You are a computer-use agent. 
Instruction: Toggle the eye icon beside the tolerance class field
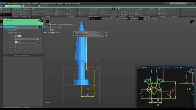pyautogui.click(x=41, y=39)
